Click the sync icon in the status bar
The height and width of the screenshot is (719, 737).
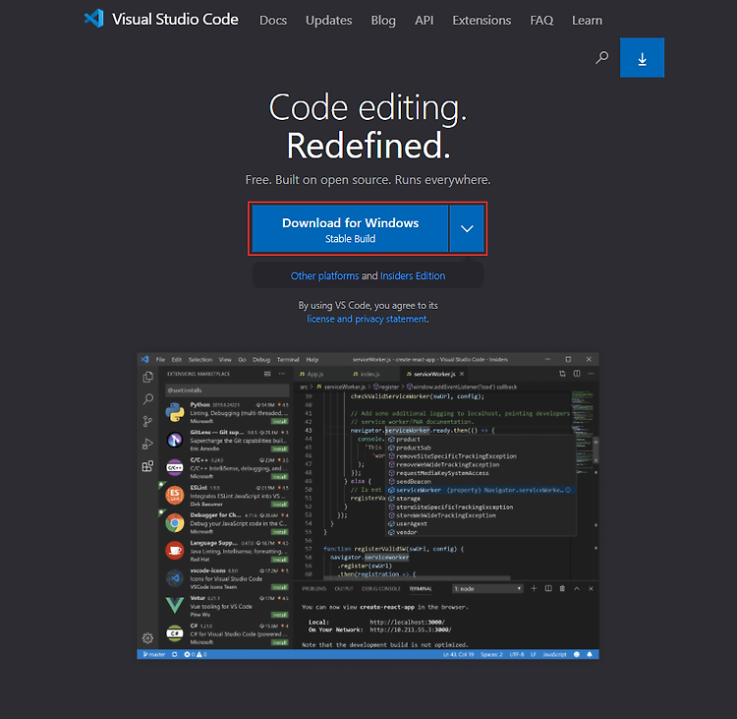coord(174,654)
